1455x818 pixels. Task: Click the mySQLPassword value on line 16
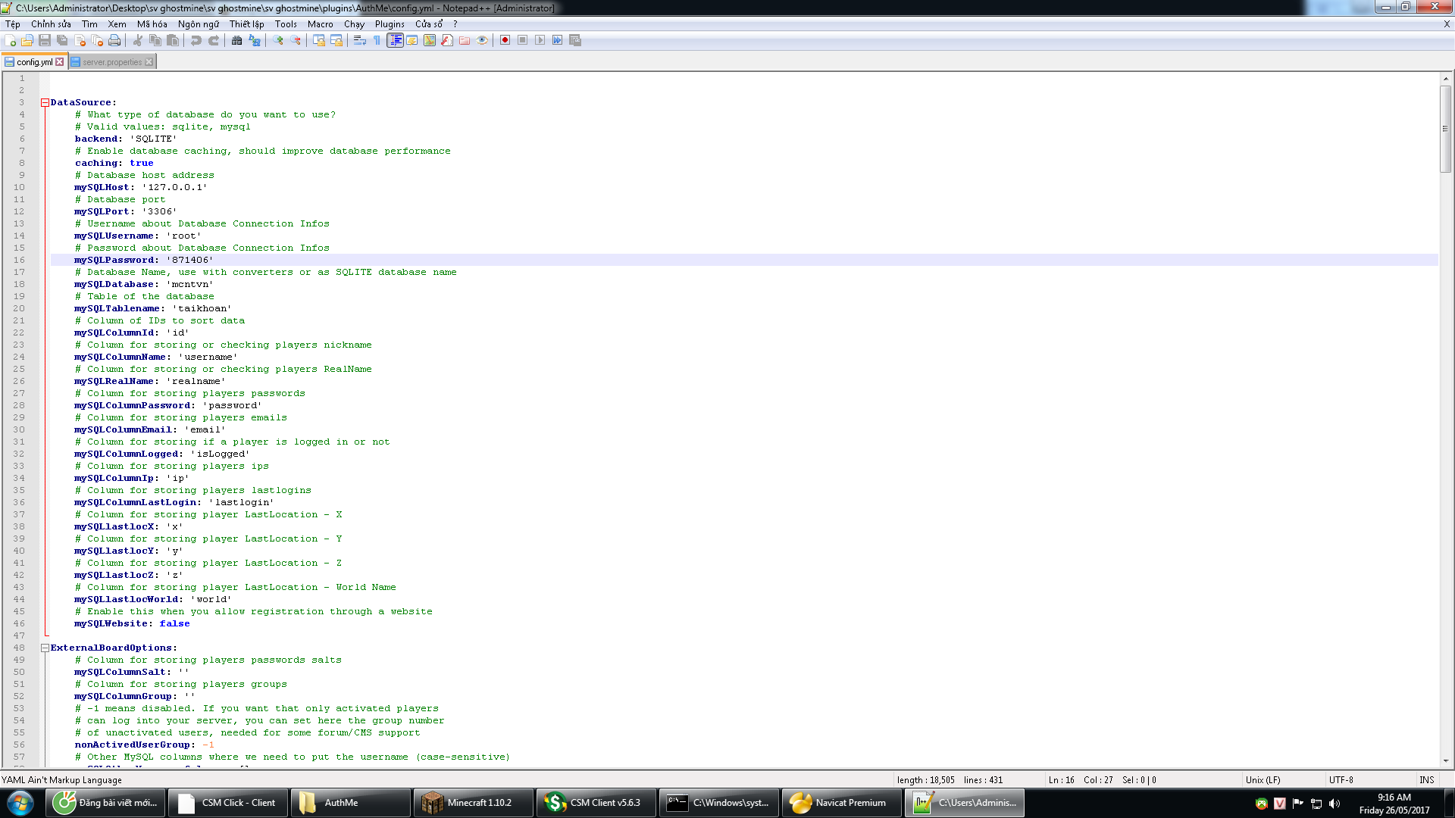(x=190, y=260)
